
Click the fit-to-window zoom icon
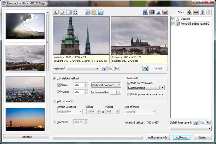tap(75, 12)
